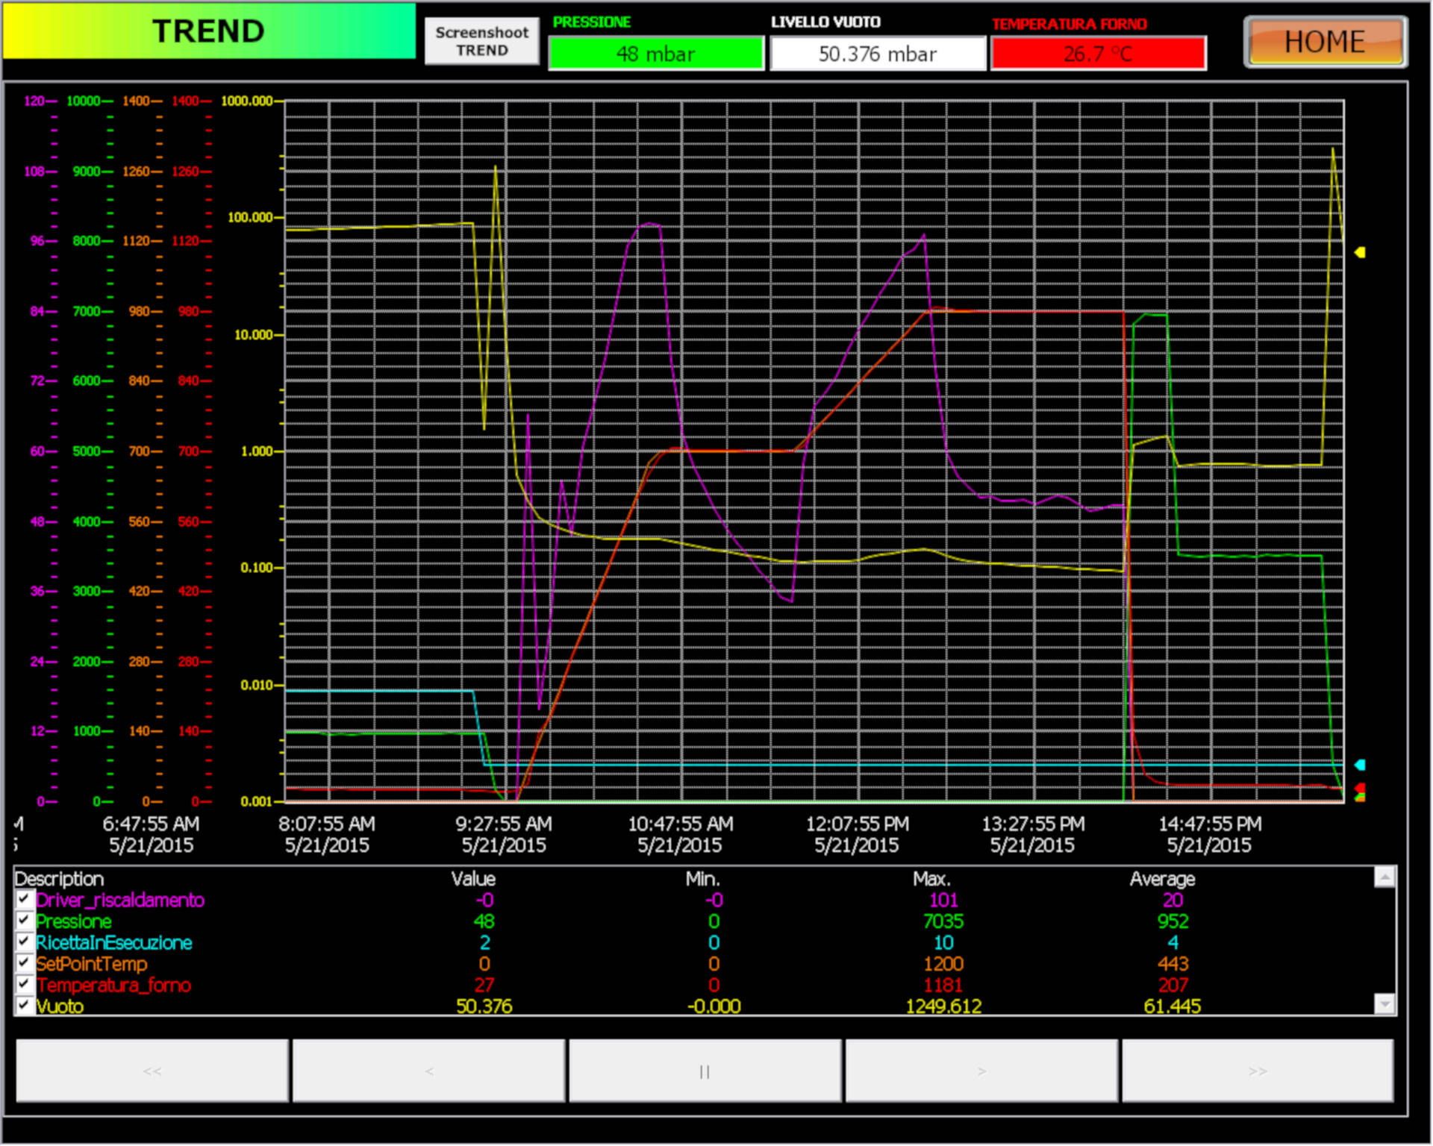Toggle the Pressione pen checkbox
This screenshot has height=1146, width=1433.
(24, 920)
